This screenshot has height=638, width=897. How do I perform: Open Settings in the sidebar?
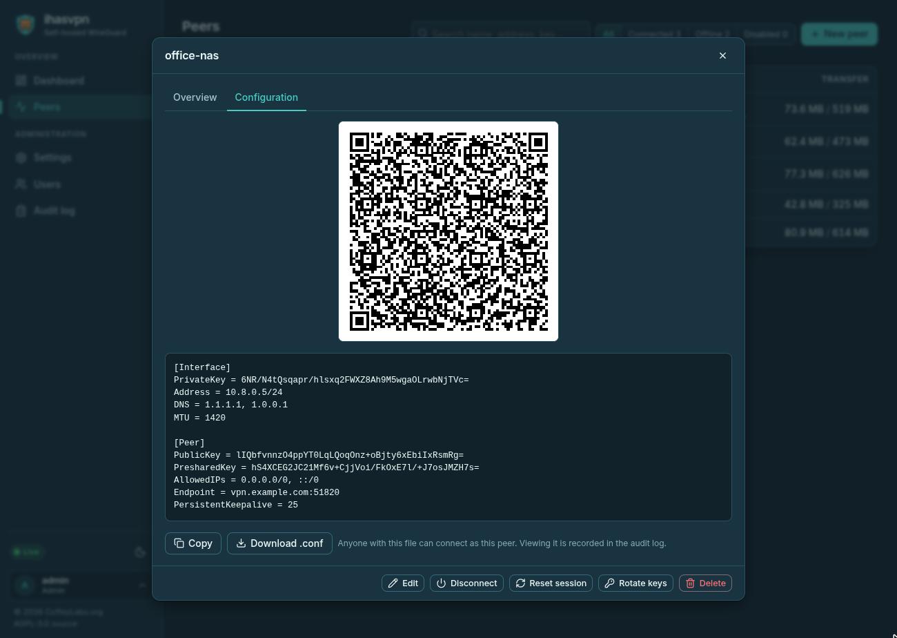pyautogui.click(x=81, y=157)
